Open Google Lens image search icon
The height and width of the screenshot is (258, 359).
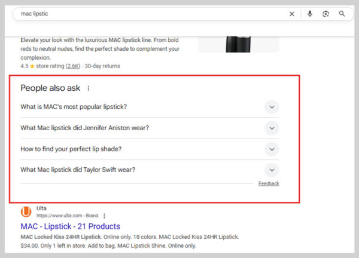(325, 14)
